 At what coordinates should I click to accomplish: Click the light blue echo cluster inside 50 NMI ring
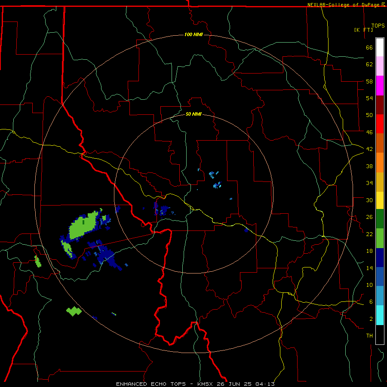pyautogui.click(x=215, y=179)
